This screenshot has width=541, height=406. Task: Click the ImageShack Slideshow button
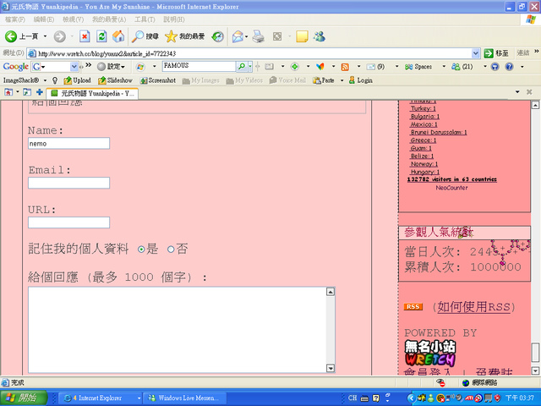(115, 80)
